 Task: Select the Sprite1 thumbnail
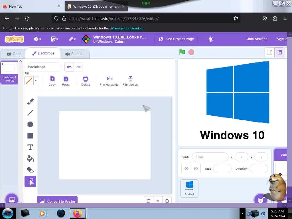(x=189, y=188)
